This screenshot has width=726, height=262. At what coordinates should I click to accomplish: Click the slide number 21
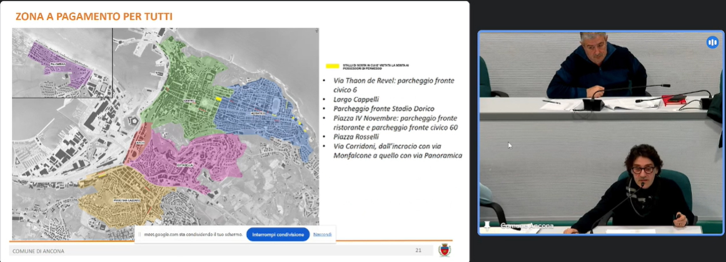[418, 251]
